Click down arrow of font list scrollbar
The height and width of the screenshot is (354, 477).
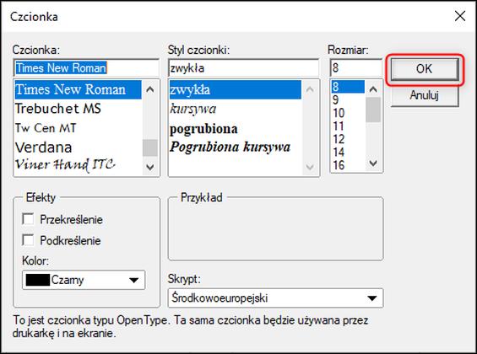[150, 167]
